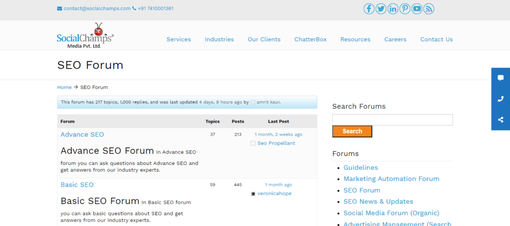Click the SocialChamps logo
This screenshot has height=226, width=510.
(x=85, y=37)
